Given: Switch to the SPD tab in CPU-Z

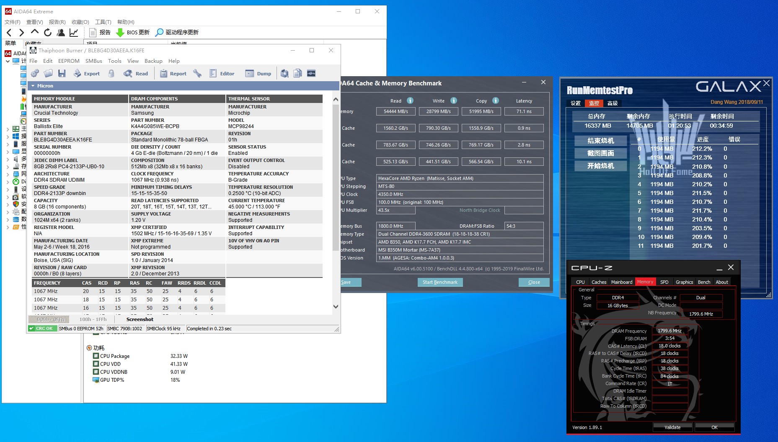Looking at the screenshot, I should [x=664, y=282].
